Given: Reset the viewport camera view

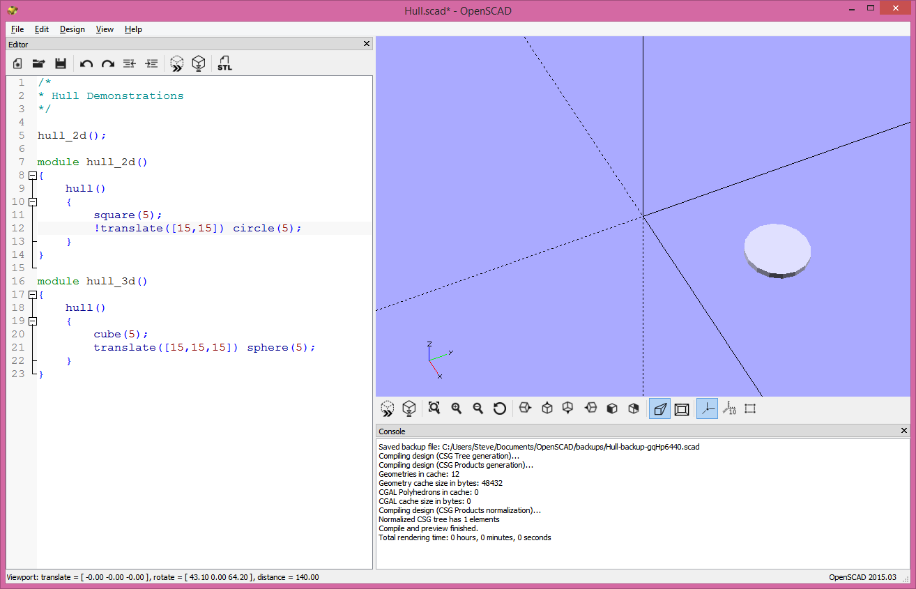Looking at the screenshot, I should pos(500,408).
